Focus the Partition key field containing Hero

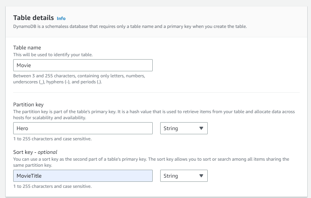83,128
